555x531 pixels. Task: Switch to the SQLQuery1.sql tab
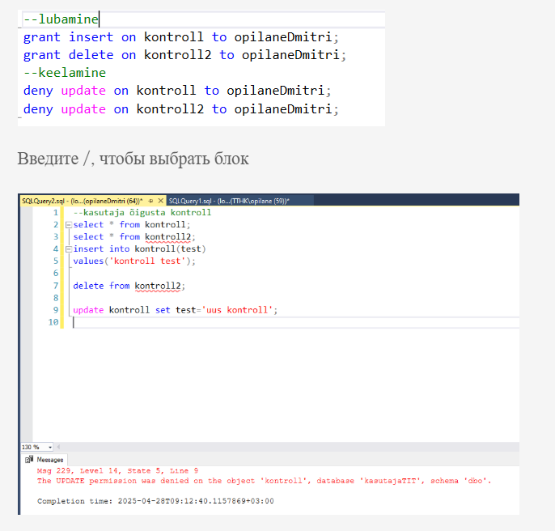(227, 201)
